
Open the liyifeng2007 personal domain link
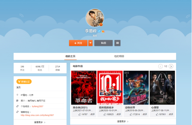click(x=37, y=106)
